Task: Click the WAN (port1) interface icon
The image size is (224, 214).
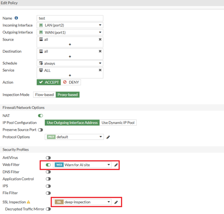Action: point(41,32)
